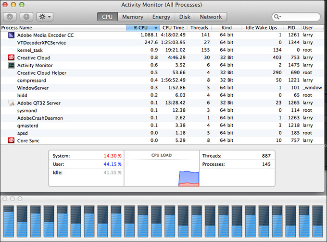Close the CPU history meter window
The image size is (327, 242).
coord(5,198)
